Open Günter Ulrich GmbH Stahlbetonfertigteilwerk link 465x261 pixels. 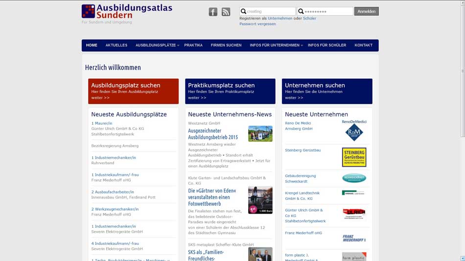coord(305,216)
